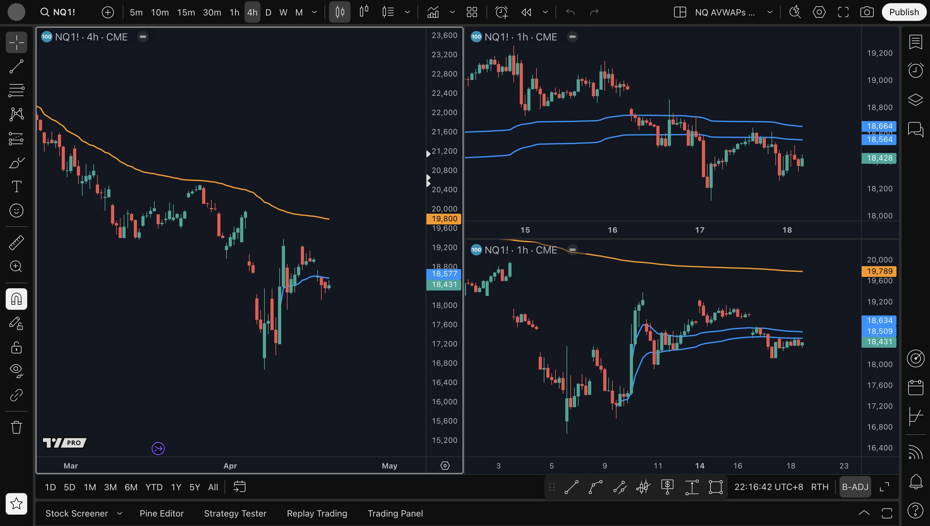
Task: Open the Pine Editor tab
Action: [162, 513]
